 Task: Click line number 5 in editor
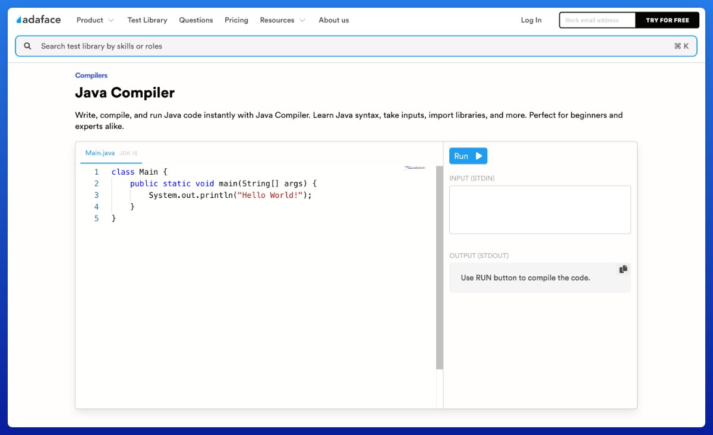tap(96, 218)
